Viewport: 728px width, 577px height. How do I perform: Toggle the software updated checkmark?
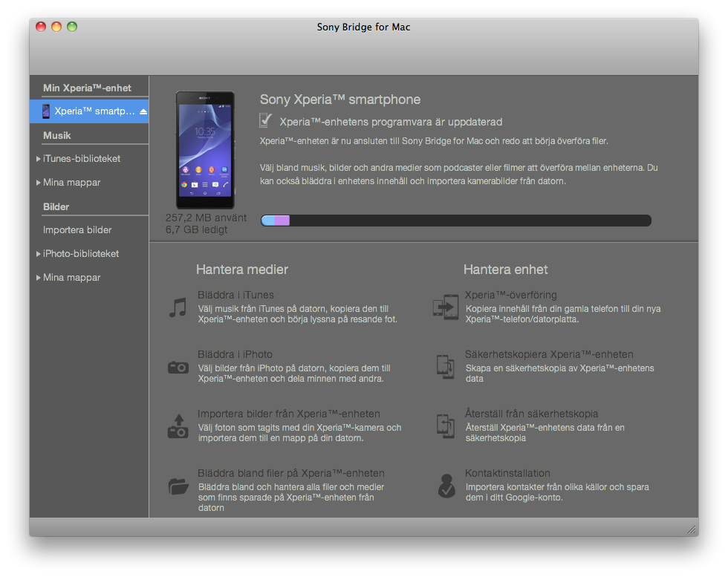point(265,121)
